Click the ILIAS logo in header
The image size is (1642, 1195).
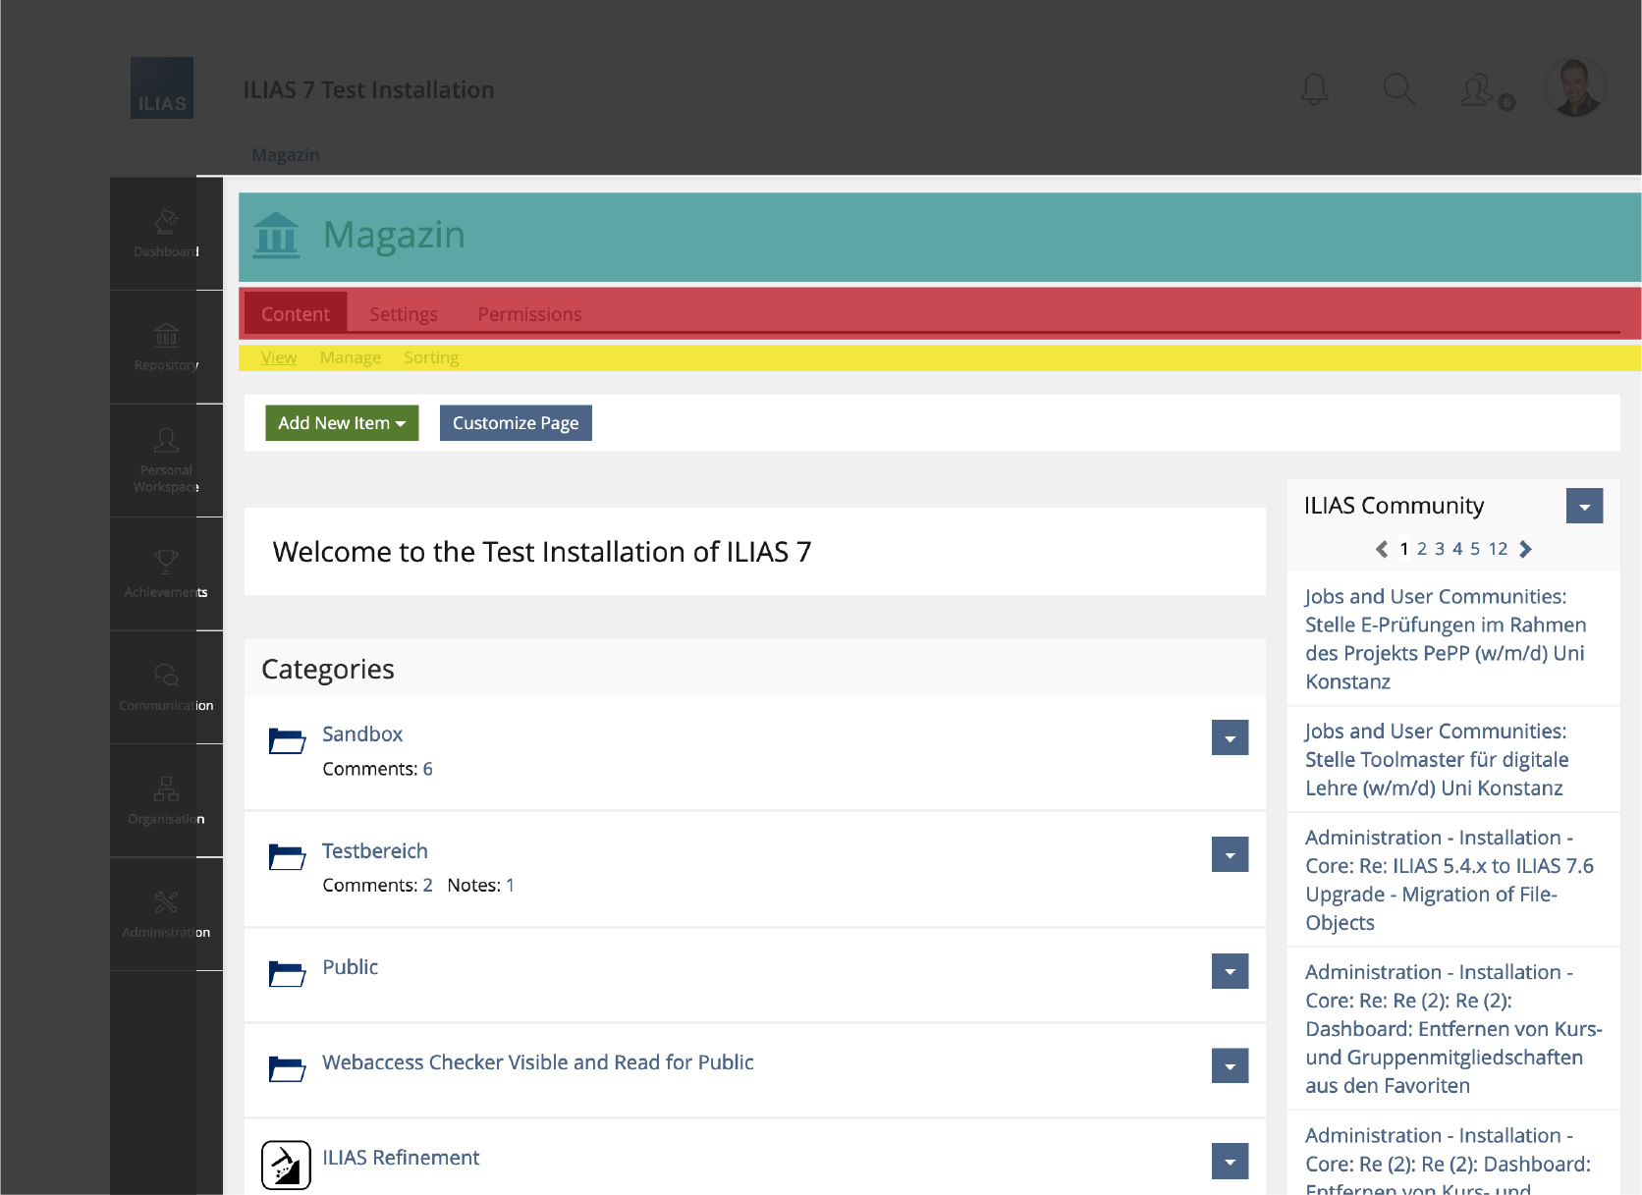162,88
